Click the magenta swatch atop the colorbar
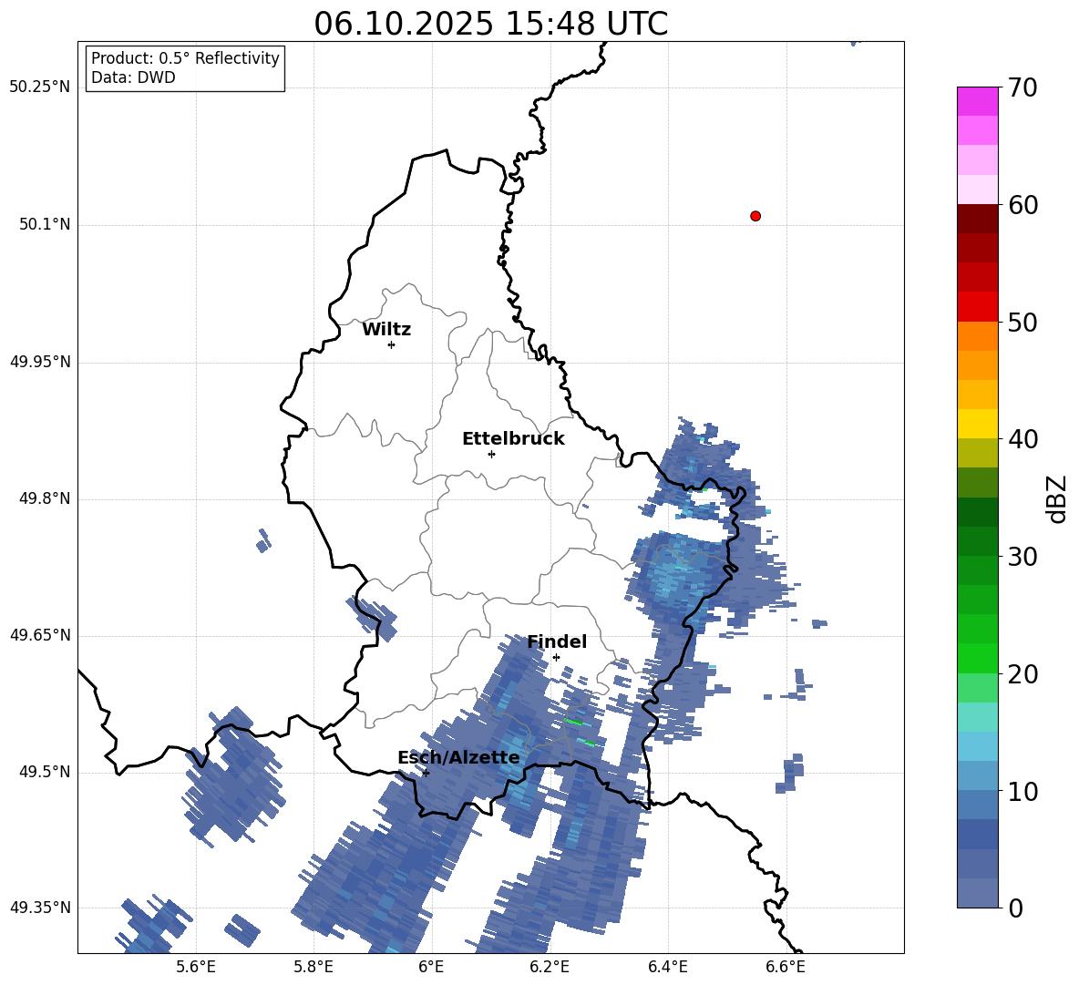Viewport: 1079px width, 985px height. click(977, 101)
